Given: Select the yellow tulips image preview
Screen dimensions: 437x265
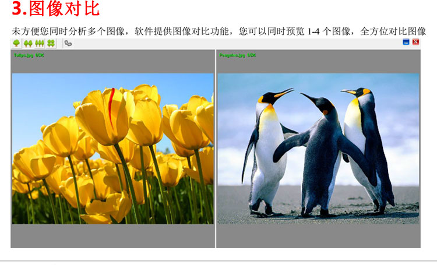Looking at the screenshot, I should pos(112,149).
